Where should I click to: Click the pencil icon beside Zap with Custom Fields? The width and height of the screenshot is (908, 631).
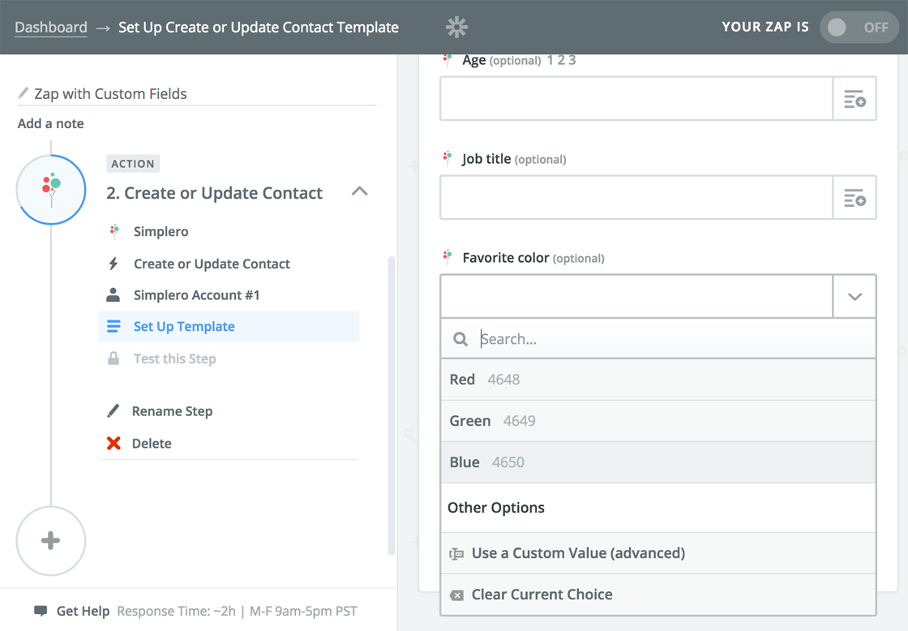click(24, 92)
